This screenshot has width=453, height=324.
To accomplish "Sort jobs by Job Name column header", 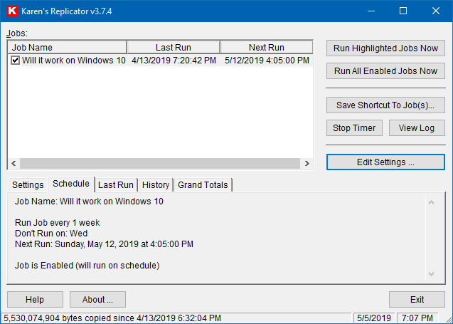I will click(68, 48).
